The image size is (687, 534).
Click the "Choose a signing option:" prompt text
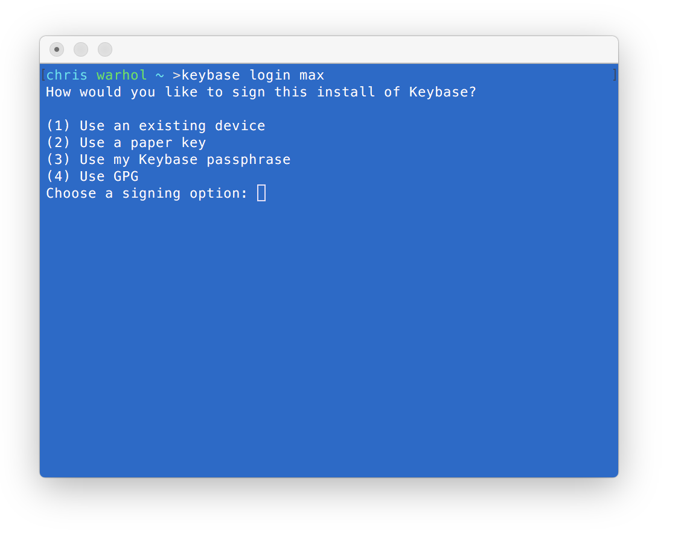(147, 193)
